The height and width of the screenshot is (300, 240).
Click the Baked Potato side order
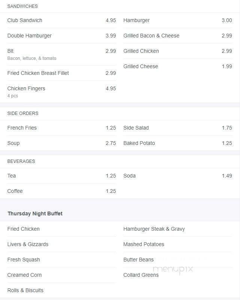point(139,143)
